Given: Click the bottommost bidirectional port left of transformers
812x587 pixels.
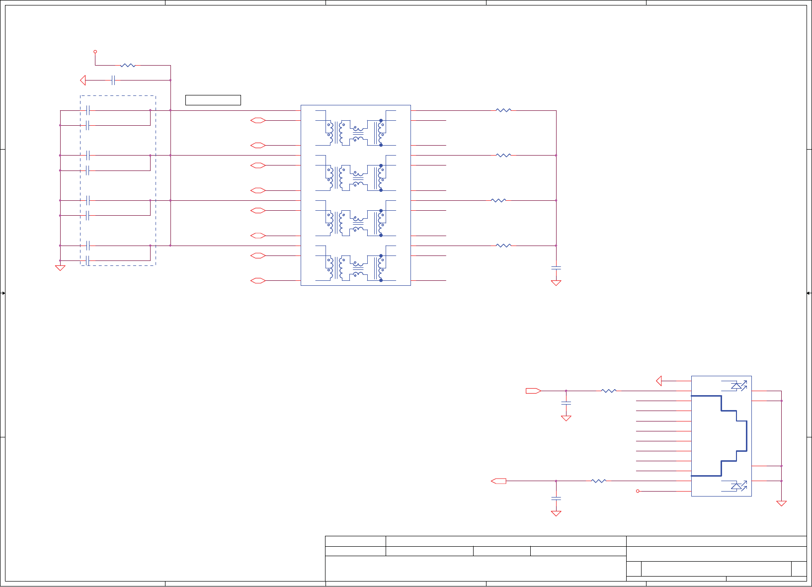Looking at the screenshot, I should (x=258, y=281).
